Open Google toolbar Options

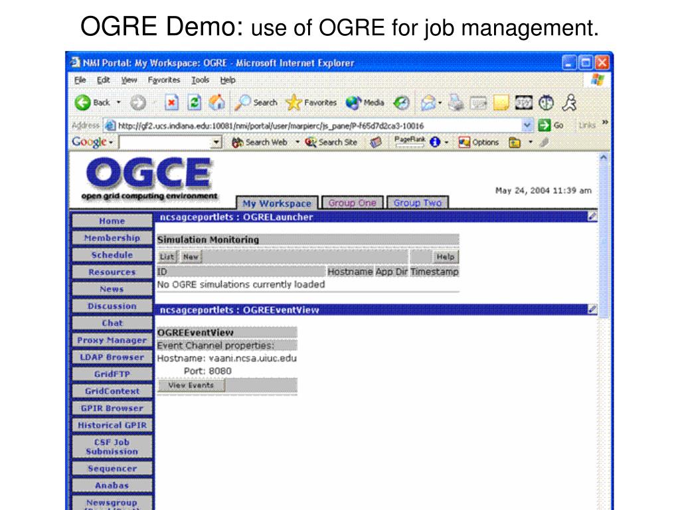click(x=479, y=142)
